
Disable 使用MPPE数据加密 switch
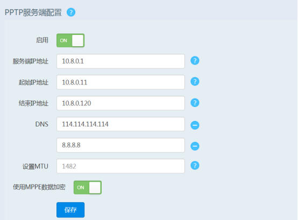coord(88,187)
